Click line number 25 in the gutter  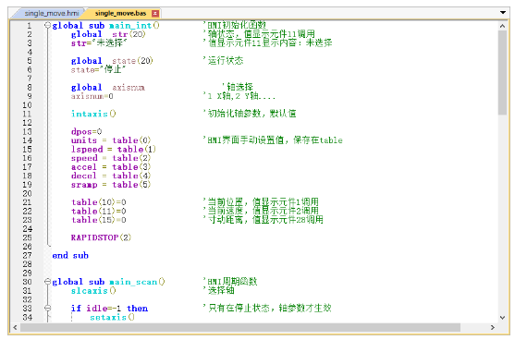(27, 237)
